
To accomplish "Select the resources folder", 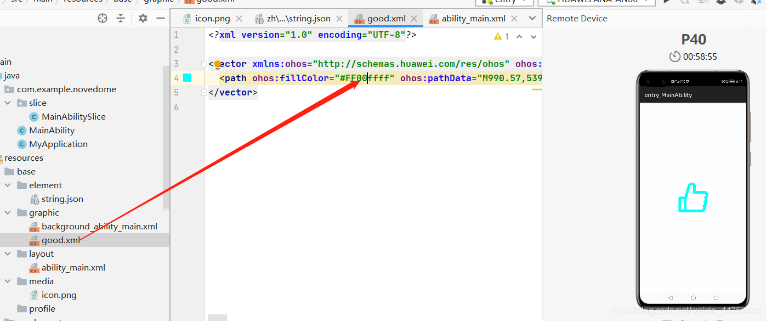I will (x=24, y=157).
